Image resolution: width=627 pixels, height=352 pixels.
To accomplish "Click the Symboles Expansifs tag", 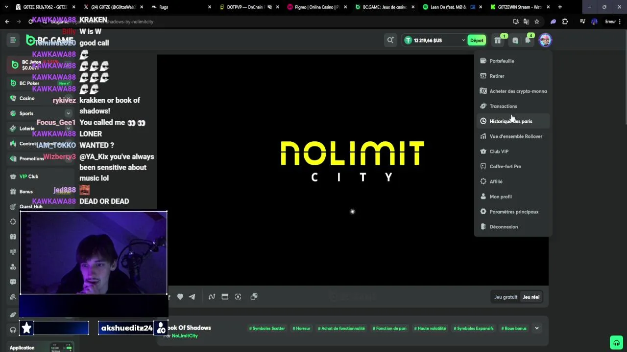I will [474, 329].
